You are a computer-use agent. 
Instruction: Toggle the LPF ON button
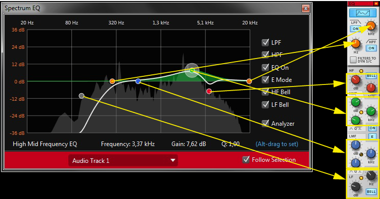click(356, 29)
